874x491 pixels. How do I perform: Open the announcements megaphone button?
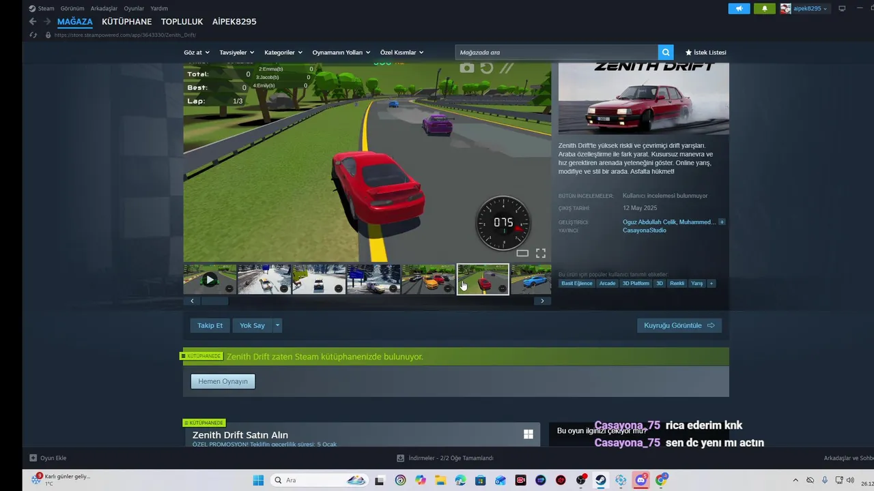739,8
